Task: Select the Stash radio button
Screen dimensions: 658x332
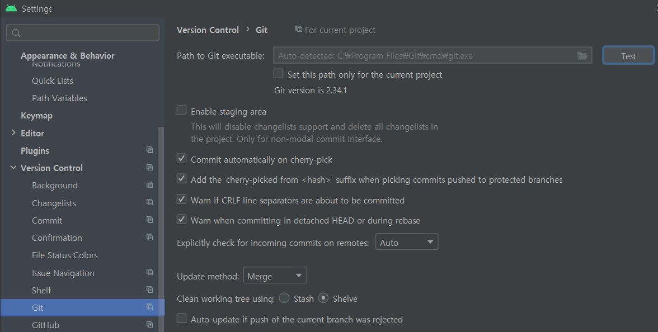Action: point(284,298)
